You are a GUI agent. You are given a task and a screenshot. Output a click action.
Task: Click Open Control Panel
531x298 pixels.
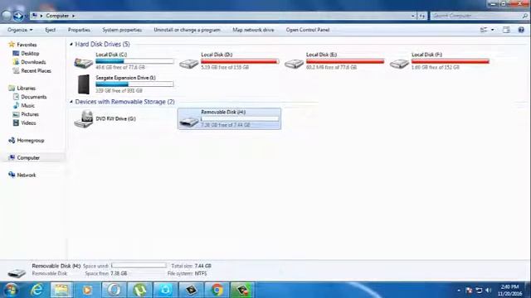coord(308,30)
